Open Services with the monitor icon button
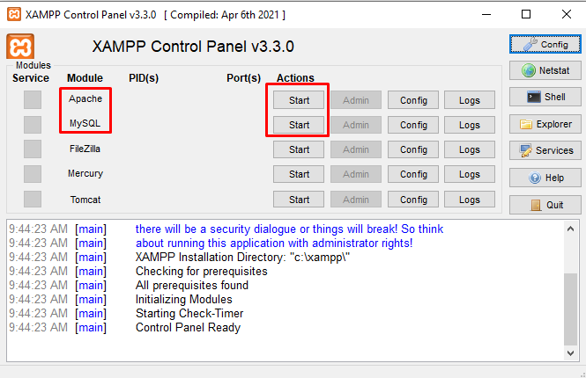The width and height of the screenshot is (586, 378). tap(545, 150)
